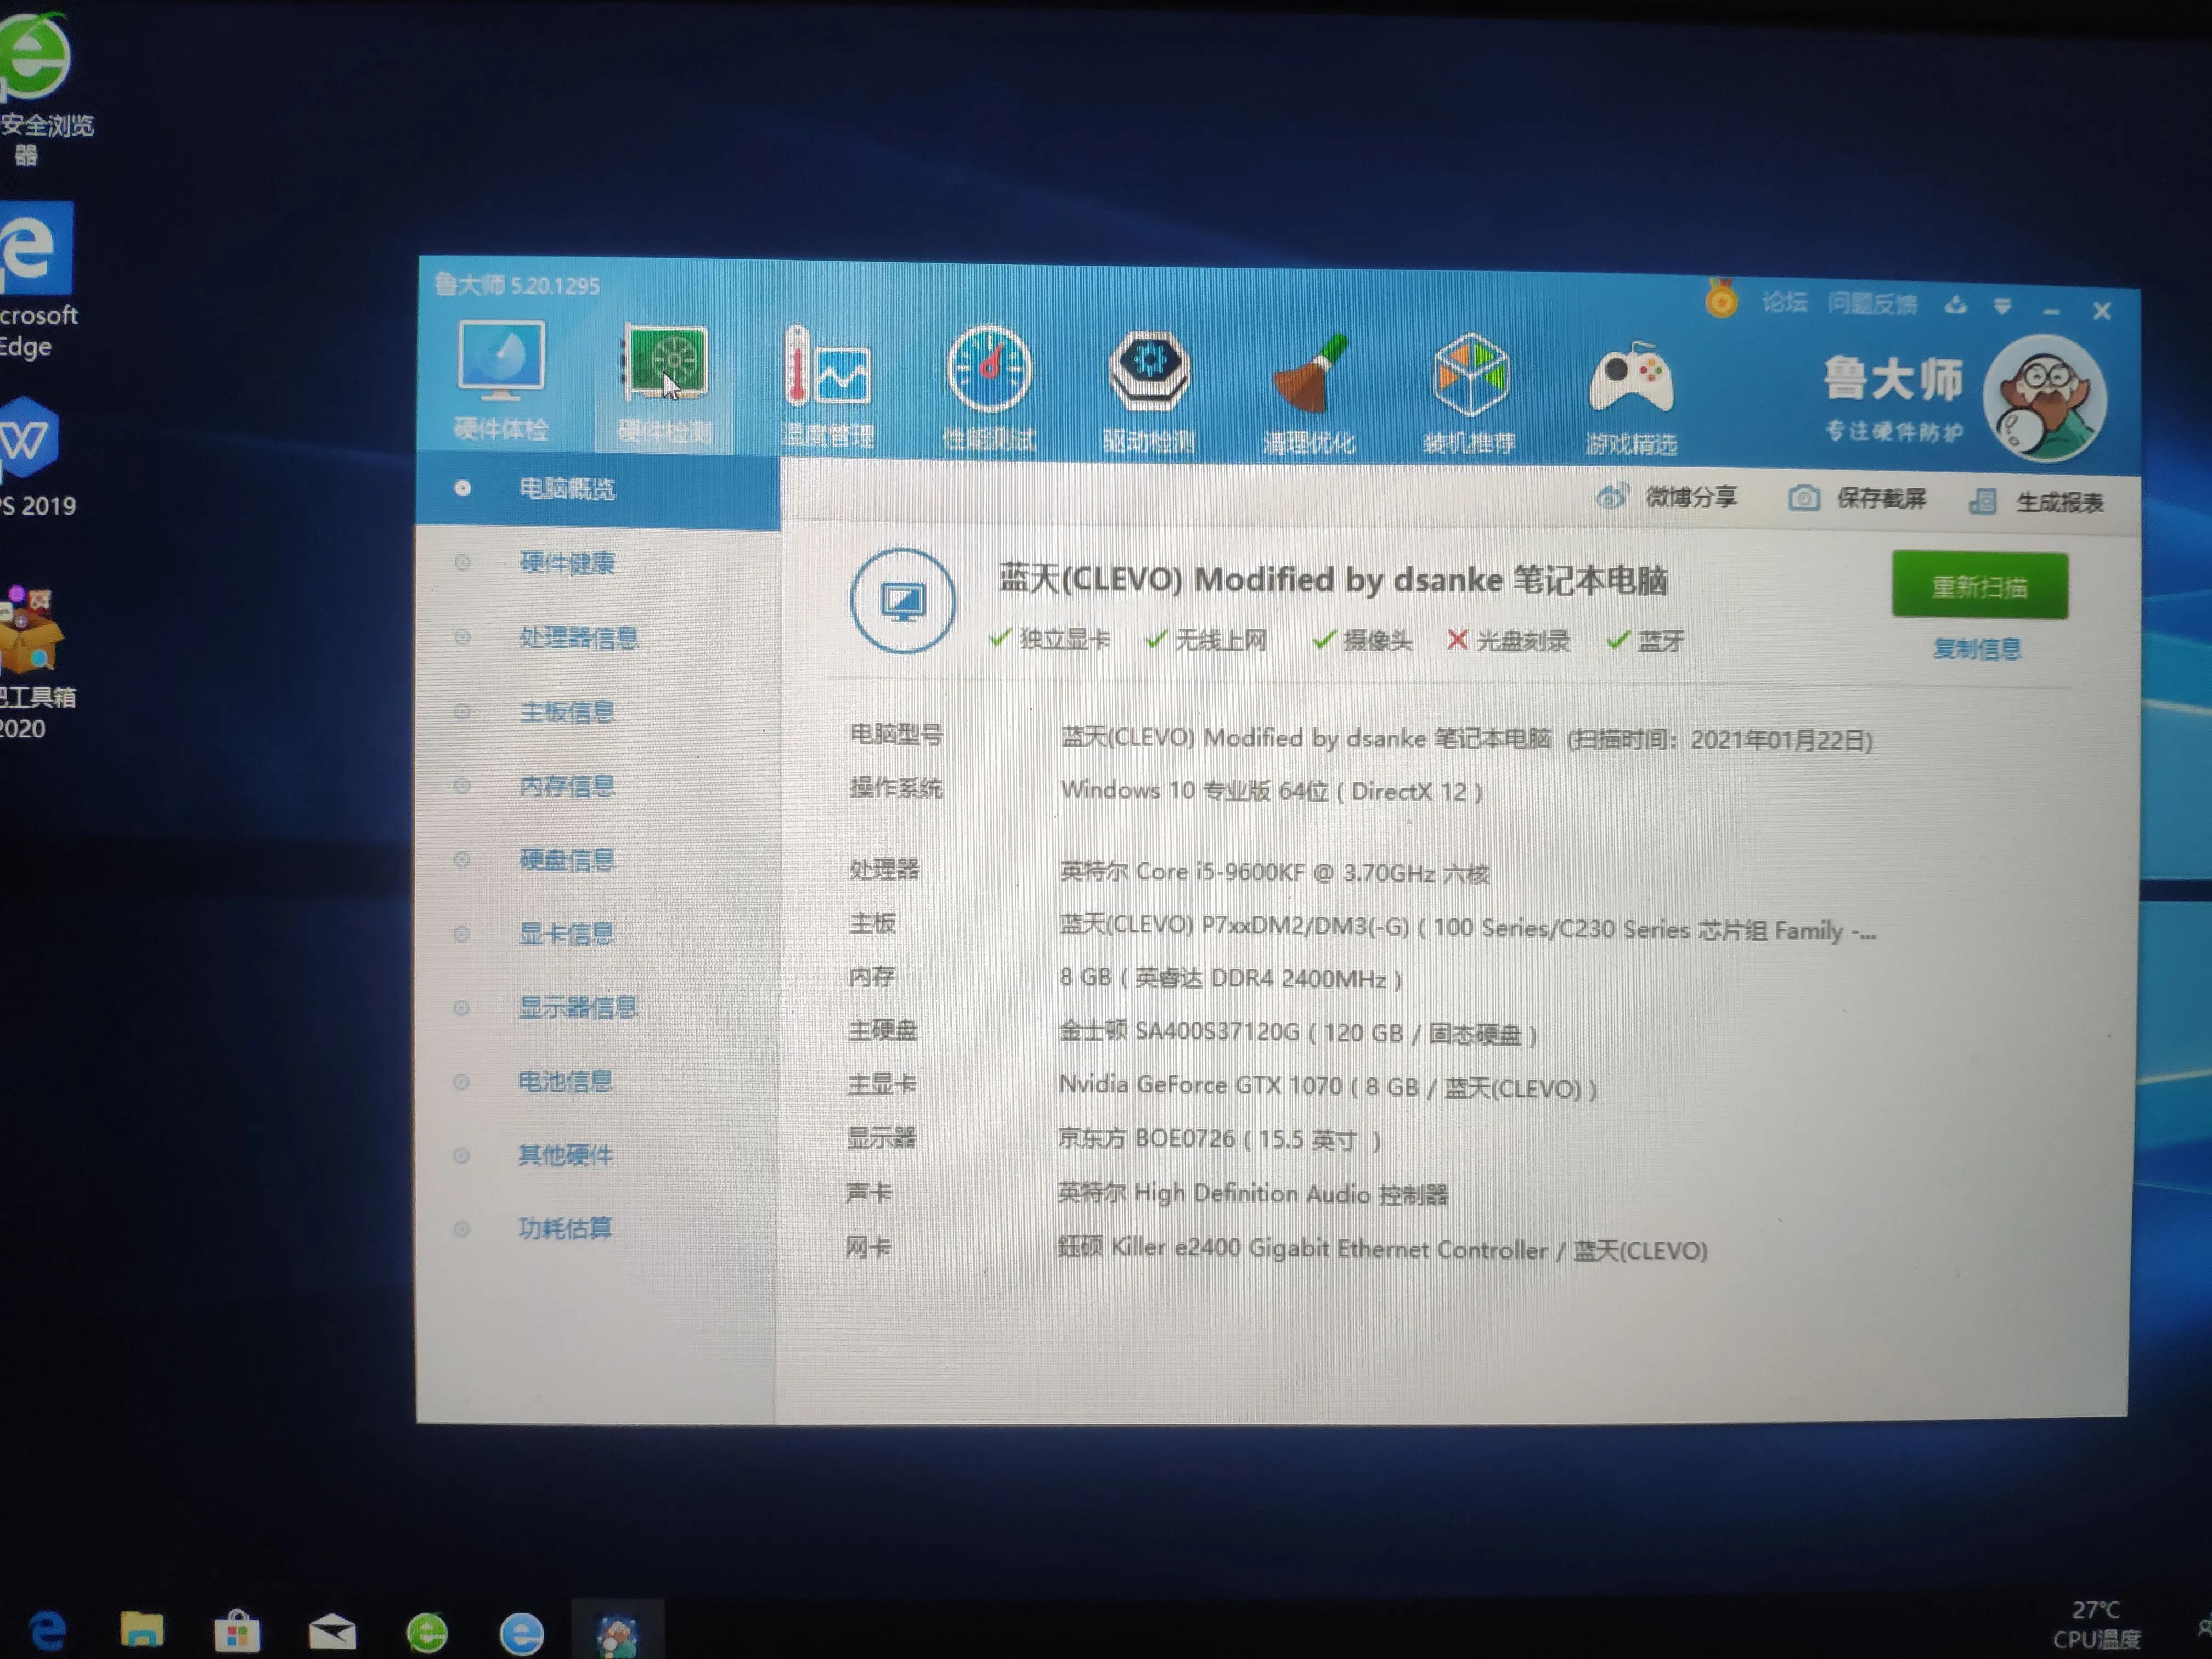Click 生成报表 generate report
The width and height of the screenshot is (2212, 1659).
pos(2037,501)
